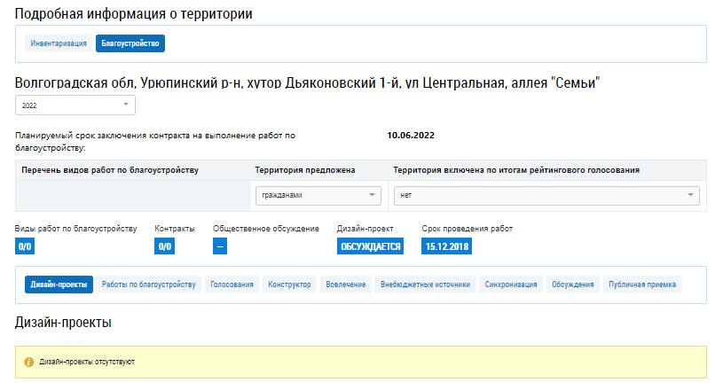Open the Инвентаризация tab
Image resolution: width=715 pixels, height=390 pixels.
pyautogui.click(x=59, y=43)
